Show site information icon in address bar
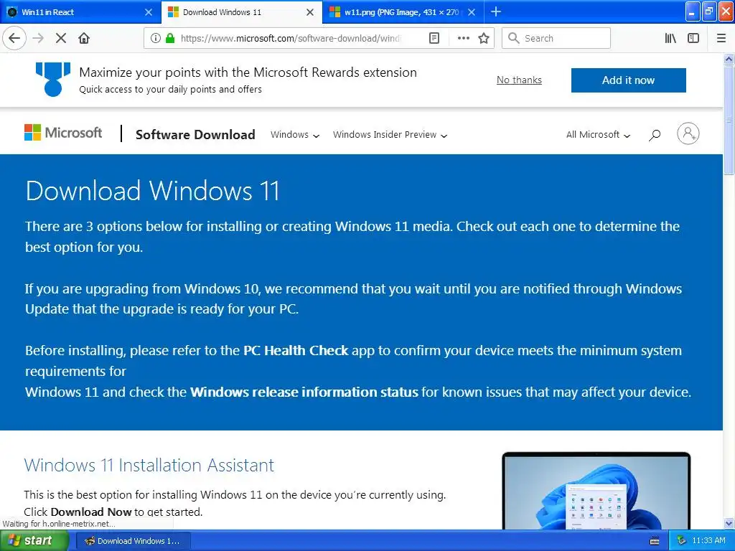Viewport: 735px width, 551px height. click(x=156, y=38)
